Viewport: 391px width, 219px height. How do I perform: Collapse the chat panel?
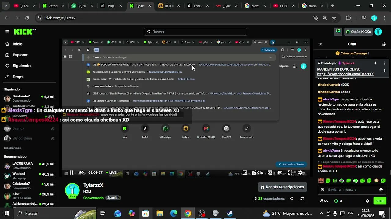(320, 44)
